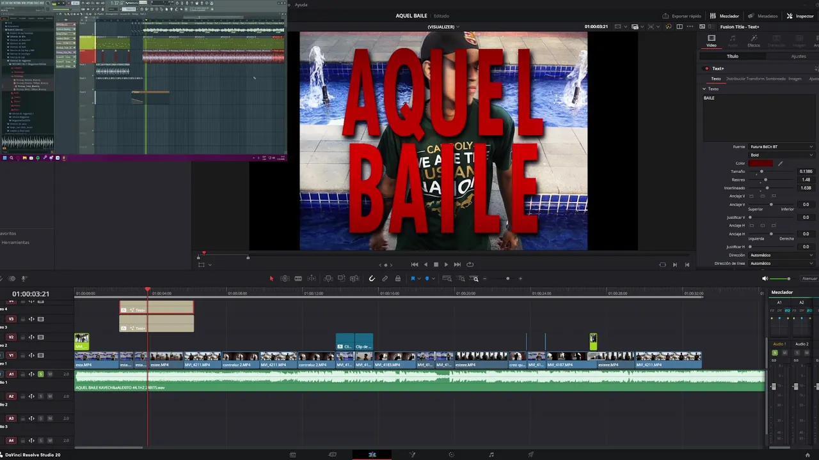Select the arrow Selection mode tool
This screenshot has height=460, width=819.
(271, 279)
